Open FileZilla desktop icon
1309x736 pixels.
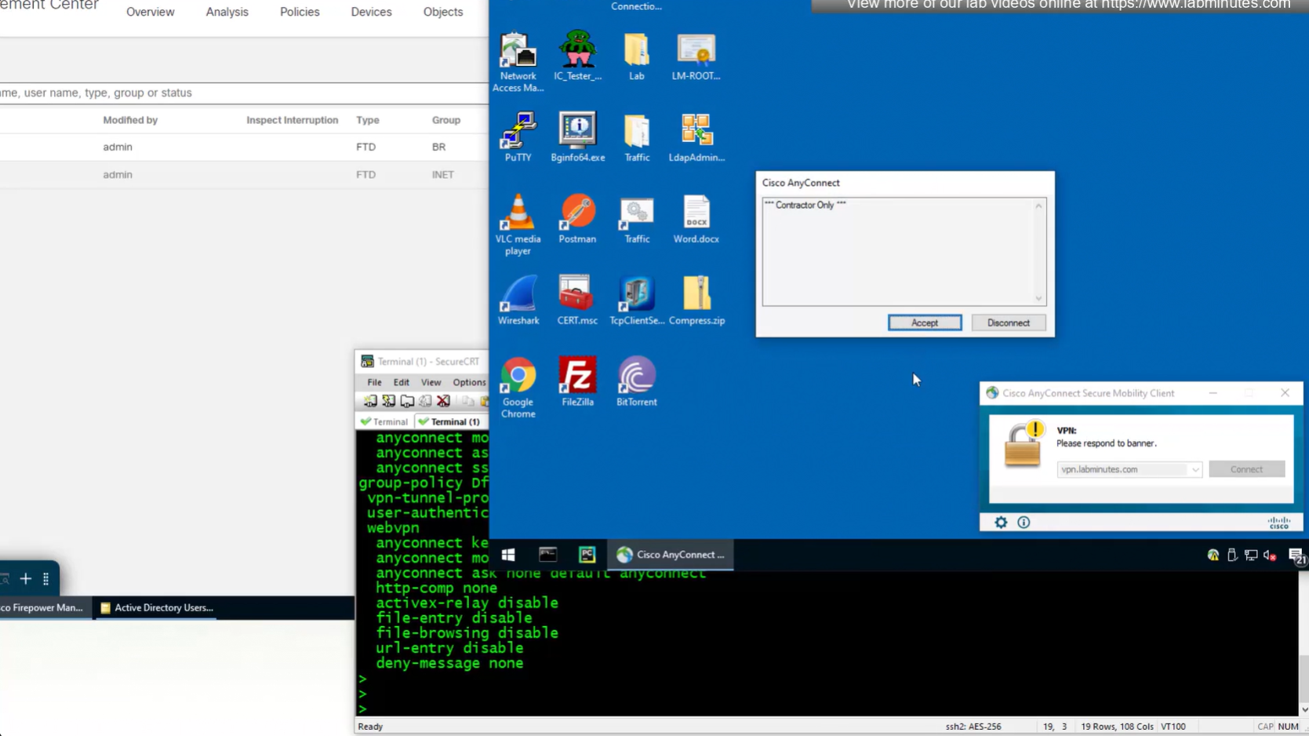pyautogui.click(x=577, y=381)
